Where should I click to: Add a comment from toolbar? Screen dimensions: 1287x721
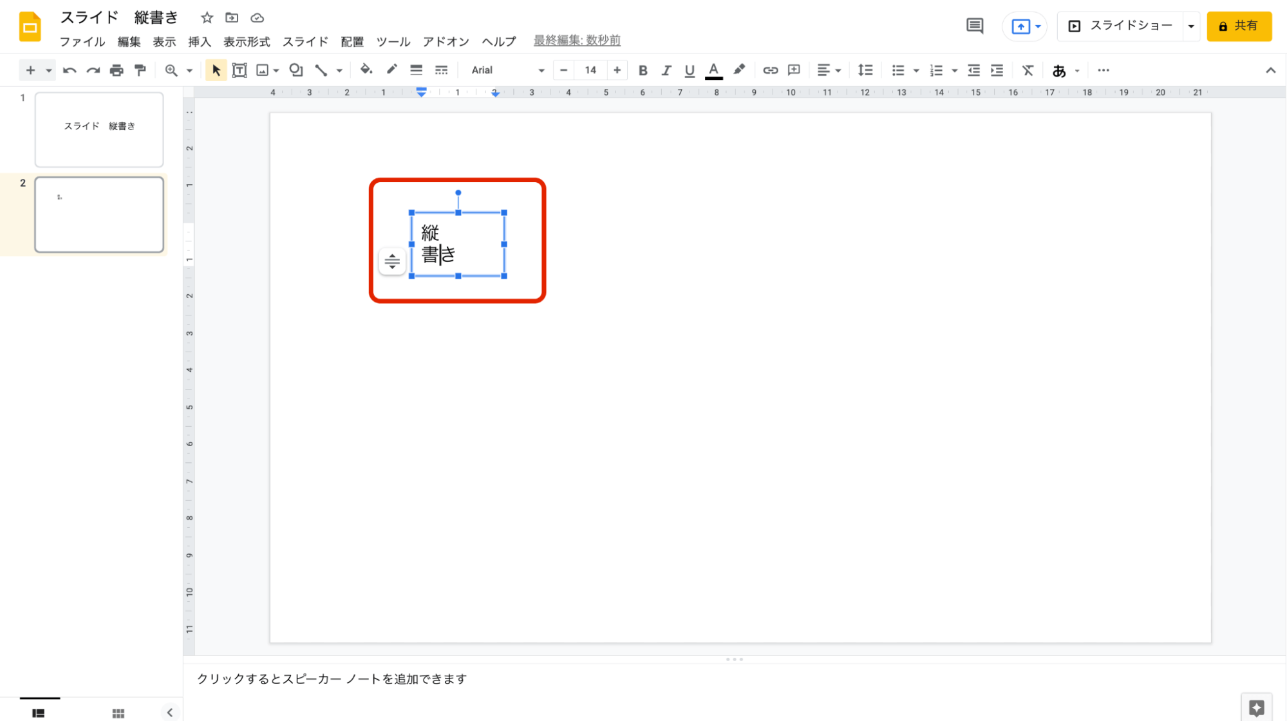794,70
